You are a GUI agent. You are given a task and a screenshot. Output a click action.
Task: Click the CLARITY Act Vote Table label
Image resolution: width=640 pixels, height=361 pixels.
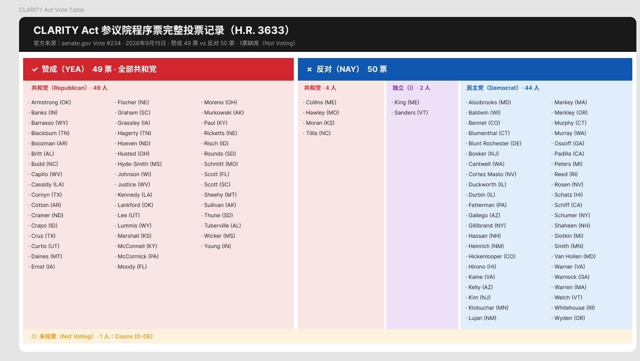coord(51,10)
